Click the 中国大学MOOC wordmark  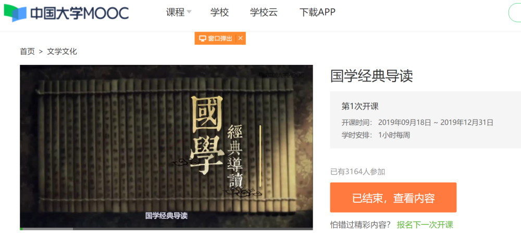[79, 13]
